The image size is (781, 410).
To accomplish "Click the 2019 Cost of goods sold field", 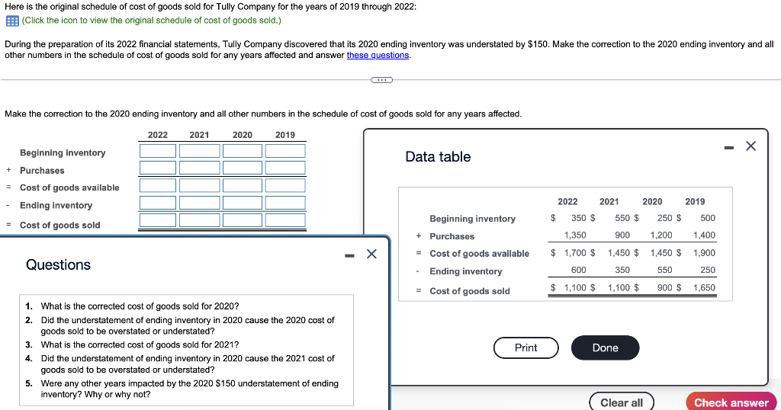I will click(x=285, y=220).
